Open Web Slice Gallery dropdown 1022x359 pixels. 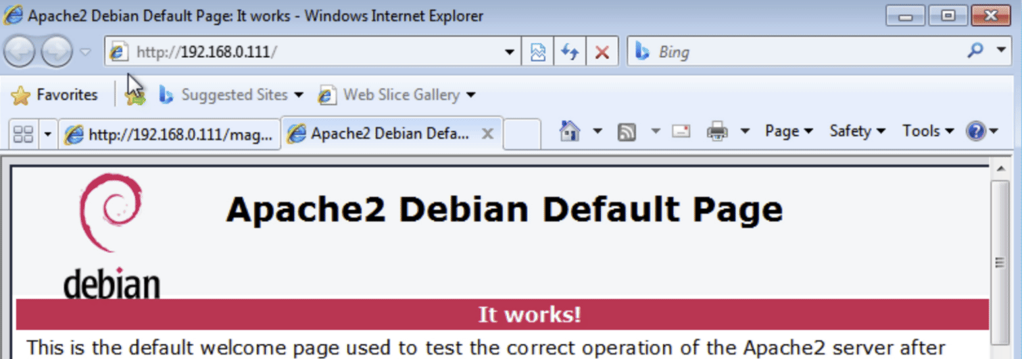[x=397, y=95]
